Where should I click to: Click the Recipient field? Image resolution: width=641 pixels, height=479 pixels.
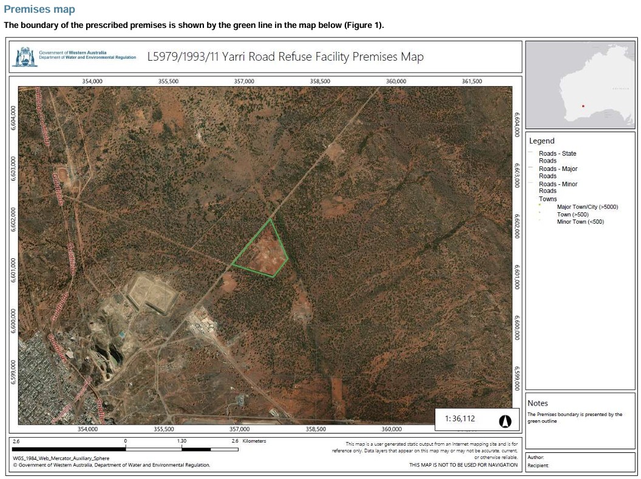pos(538,466)
